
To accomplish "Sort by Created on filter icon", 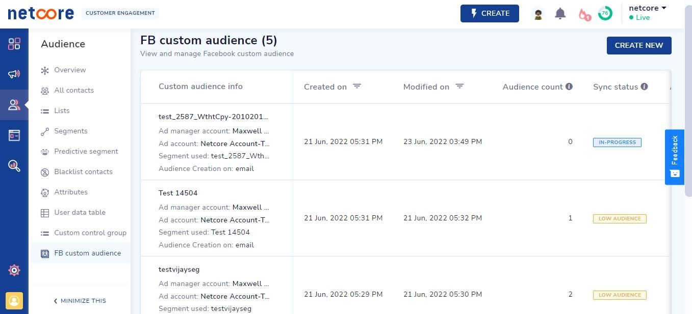I will tap(357, 87).
